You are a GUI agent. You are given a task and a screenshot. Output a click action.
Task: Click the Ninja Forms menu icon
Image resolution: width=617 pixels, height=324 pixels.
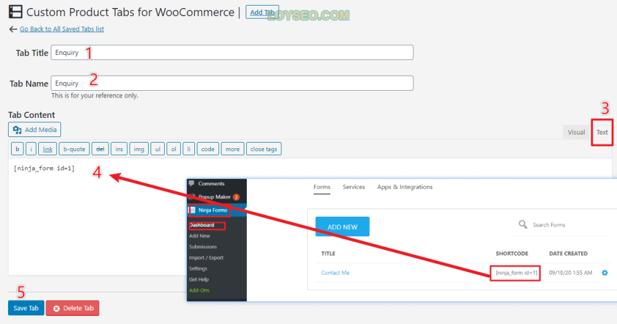coord(193,210)
